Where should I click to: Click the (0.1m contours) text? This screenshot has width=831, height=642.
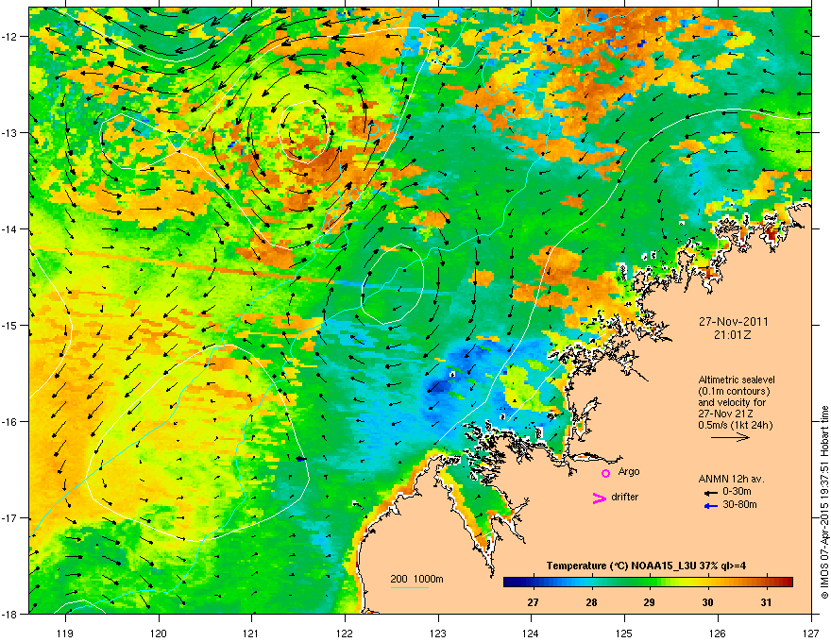pos(734,391)
